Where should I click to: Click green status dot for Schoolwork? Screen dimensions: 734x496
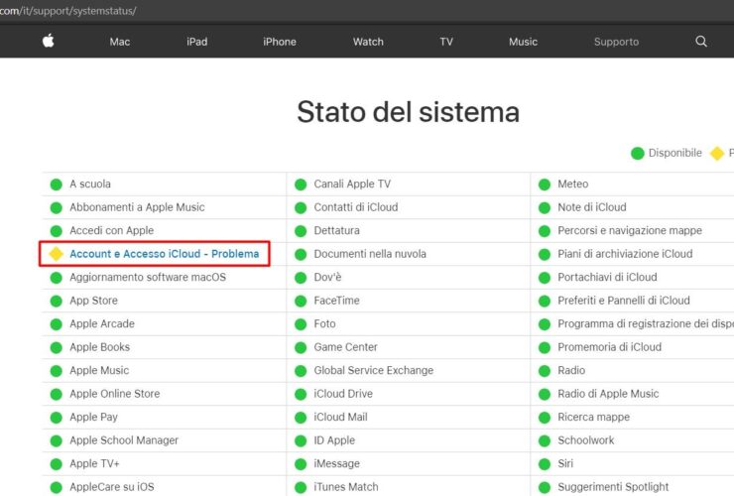545,440
